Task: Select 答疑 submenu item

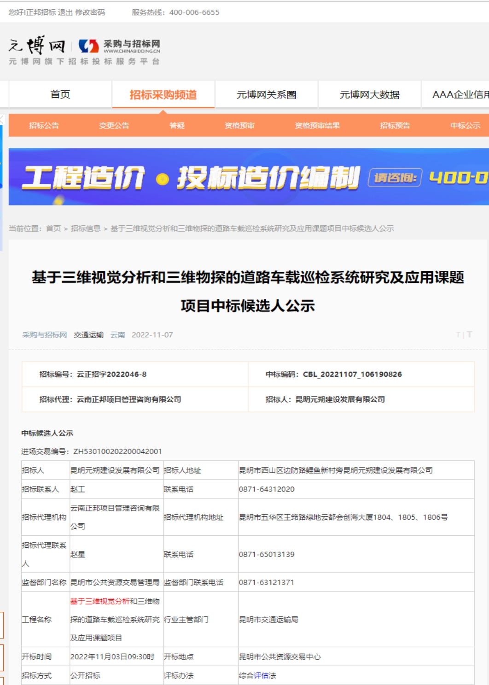Action: tap(177, 125)
